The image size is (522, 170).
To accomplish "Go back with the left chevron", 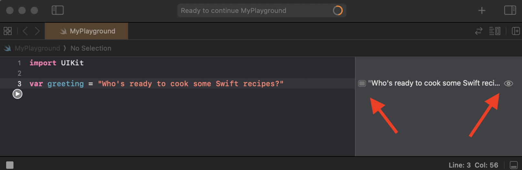I will [x=25, y=31].
